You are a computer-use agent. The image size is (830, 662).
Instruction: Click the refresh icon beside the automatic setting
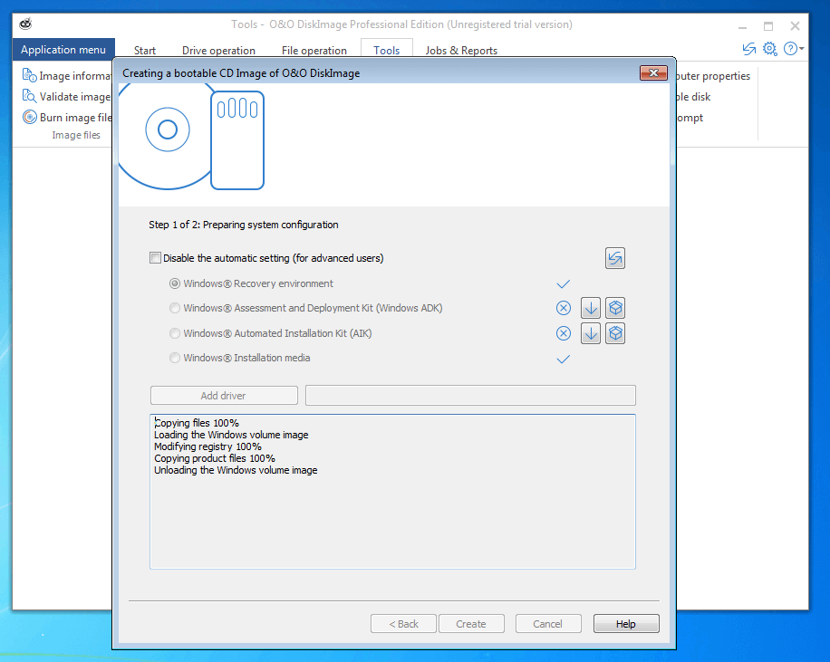pyautogui.click(x=615, y=258)
